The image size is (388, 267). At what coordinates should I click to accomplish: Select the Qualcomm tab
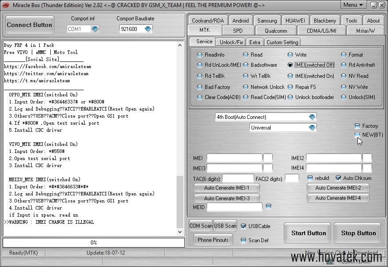coord(276,31)
